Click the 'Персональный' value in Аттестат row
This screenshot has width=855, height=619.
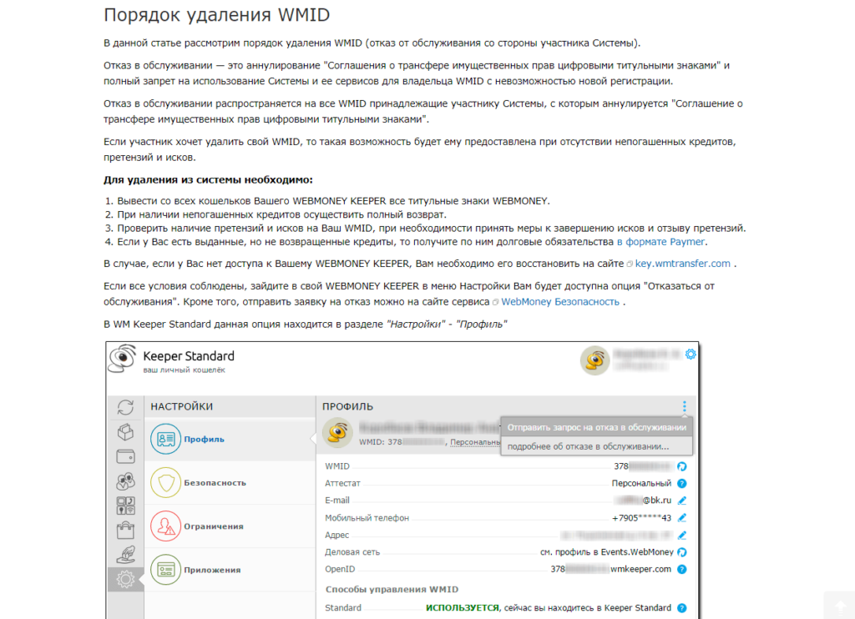click(x=641, y=483)
